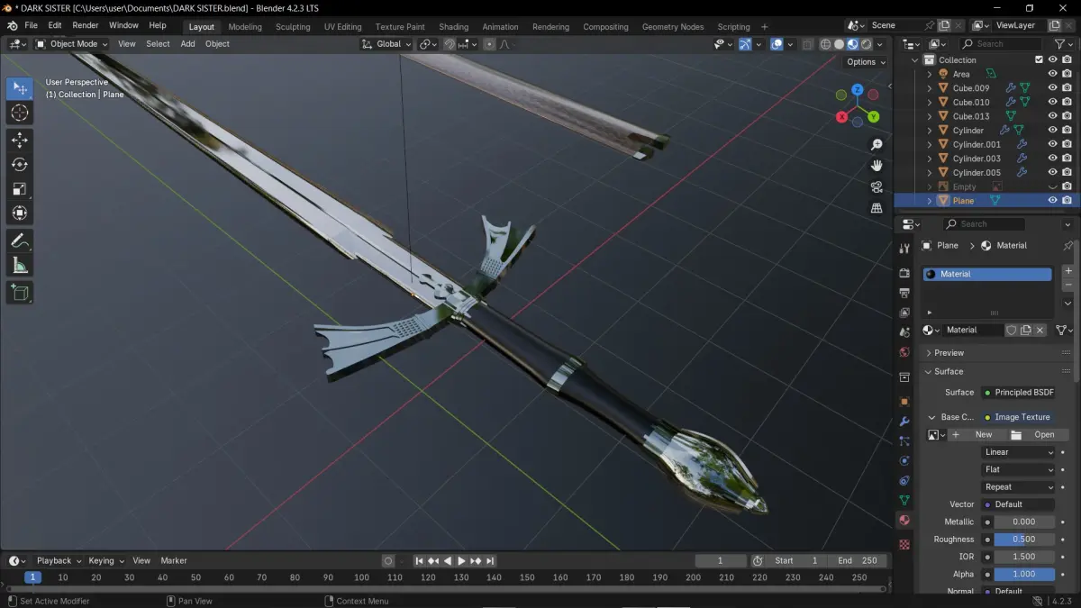
Task: Pick the Annotate tool
Action: pos(20,240)
